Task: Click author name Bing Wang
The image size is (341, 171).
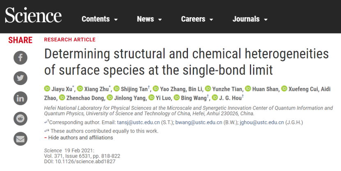Action: click(194, 98)
